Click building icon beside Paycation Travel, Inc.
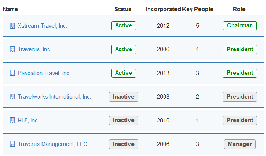 click(12, 73)
